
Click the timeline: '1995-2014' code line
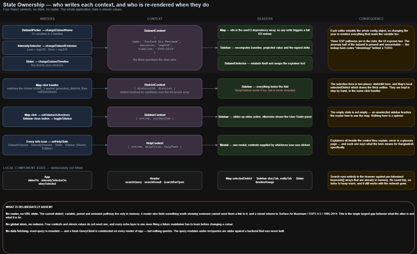[156, 49]
